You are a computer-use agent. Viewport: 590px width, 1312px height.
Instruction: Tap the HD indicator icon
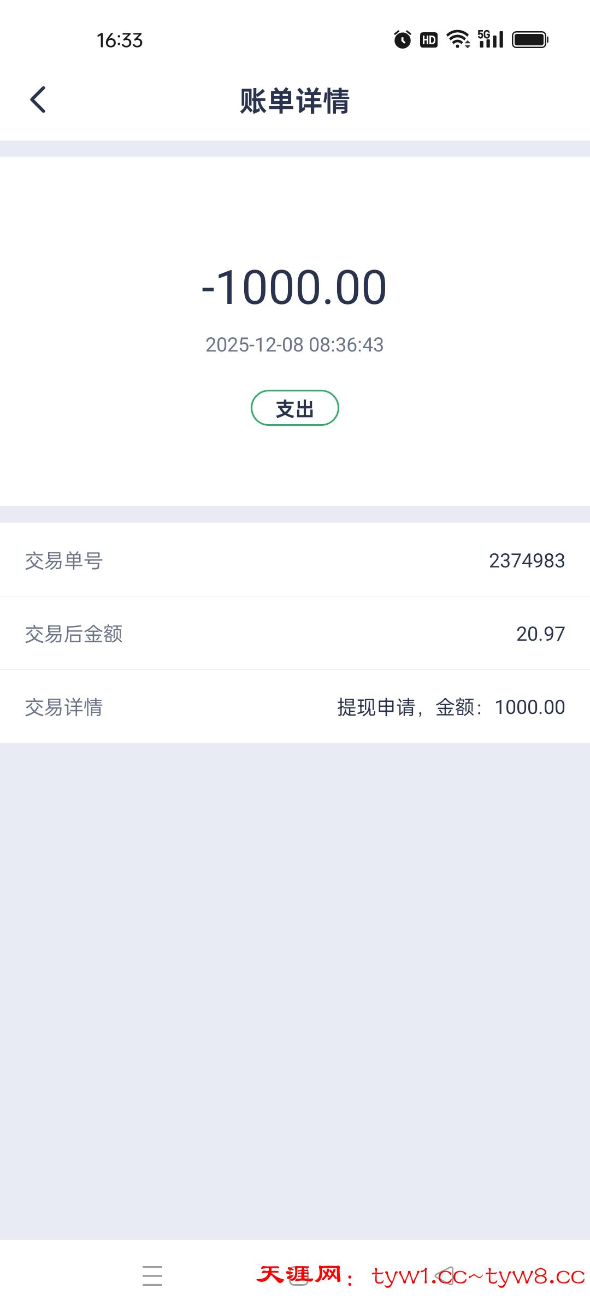[x=429, y=40]
